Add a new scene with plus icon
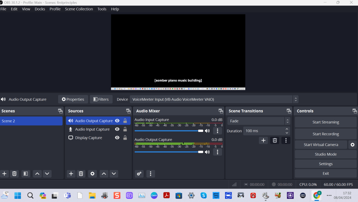 tap(4, 174)
